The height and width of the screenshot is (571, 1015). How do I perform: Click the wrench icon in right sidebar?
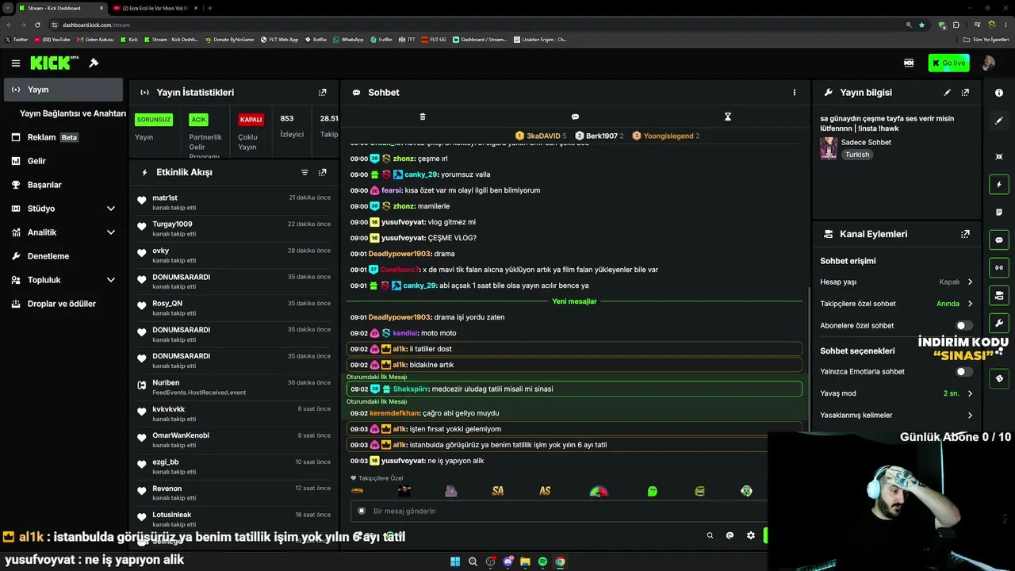[x=999, y=324]
